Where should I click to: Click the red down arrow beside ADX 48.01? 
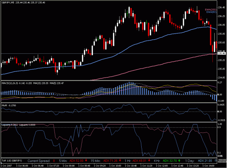(149, 160)
